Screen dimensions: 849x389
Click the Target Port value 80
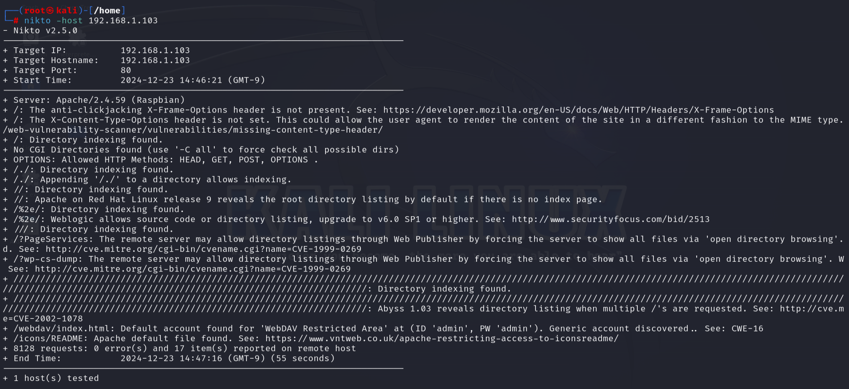pos(126,70)
